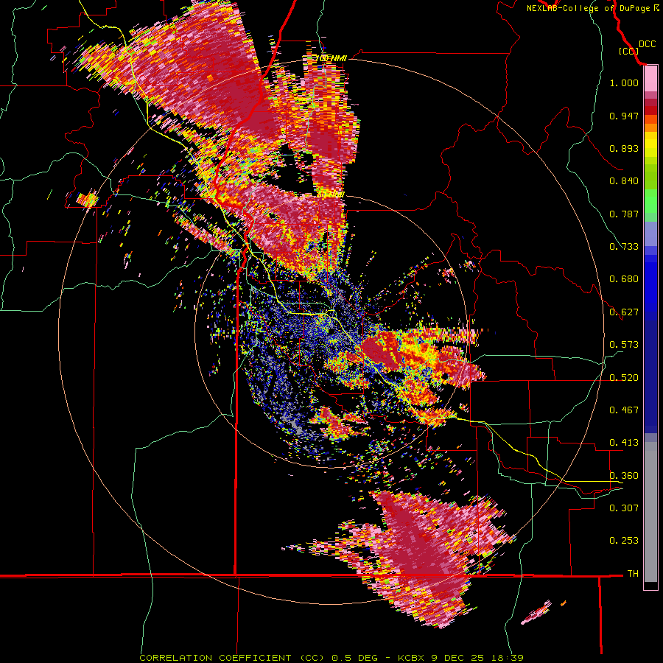The width and height of the screenshot is (663, 663).
Task: Pick the dark navy segment of the color scale
Action: click(650, 376)
